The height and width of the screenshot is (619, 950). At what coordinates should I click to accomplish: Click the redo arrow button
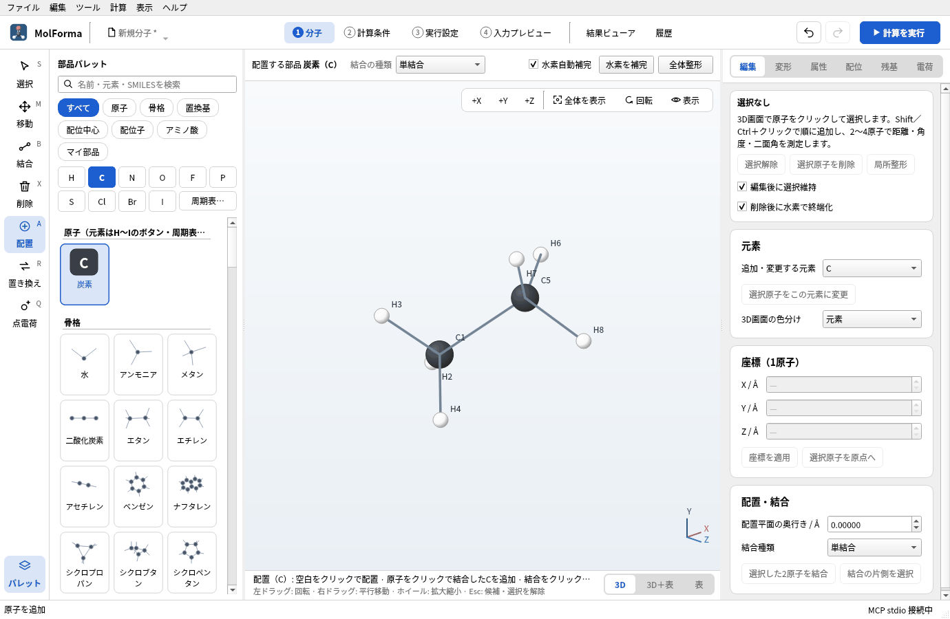[838, 32]
